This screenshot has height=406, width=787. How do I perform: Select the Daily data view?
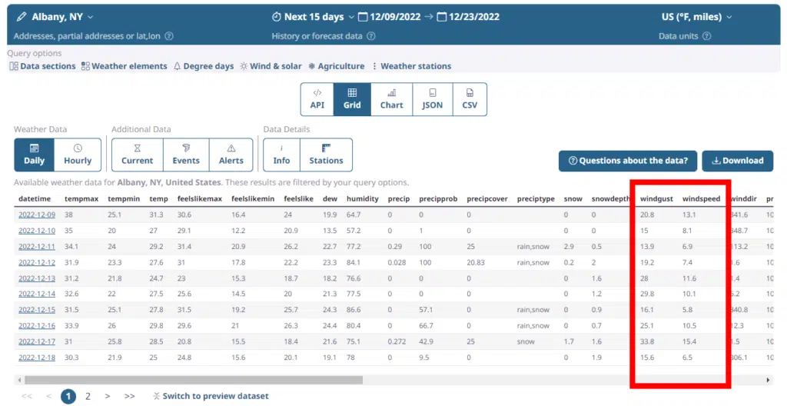point(34,155)
